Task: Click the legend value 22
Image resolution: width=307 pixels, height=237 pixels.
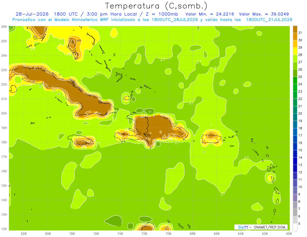Action: tap(300, 99)
